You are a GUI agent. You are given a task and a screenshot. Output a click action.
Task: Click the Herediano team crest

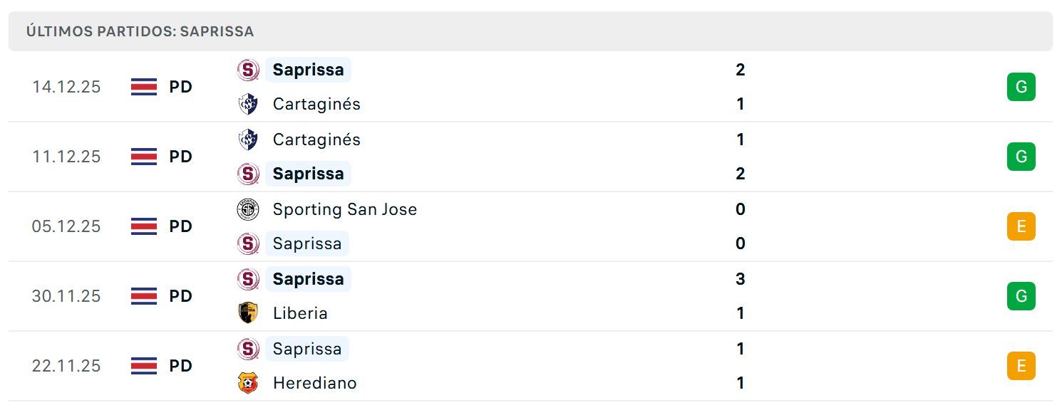click(248, 383)
